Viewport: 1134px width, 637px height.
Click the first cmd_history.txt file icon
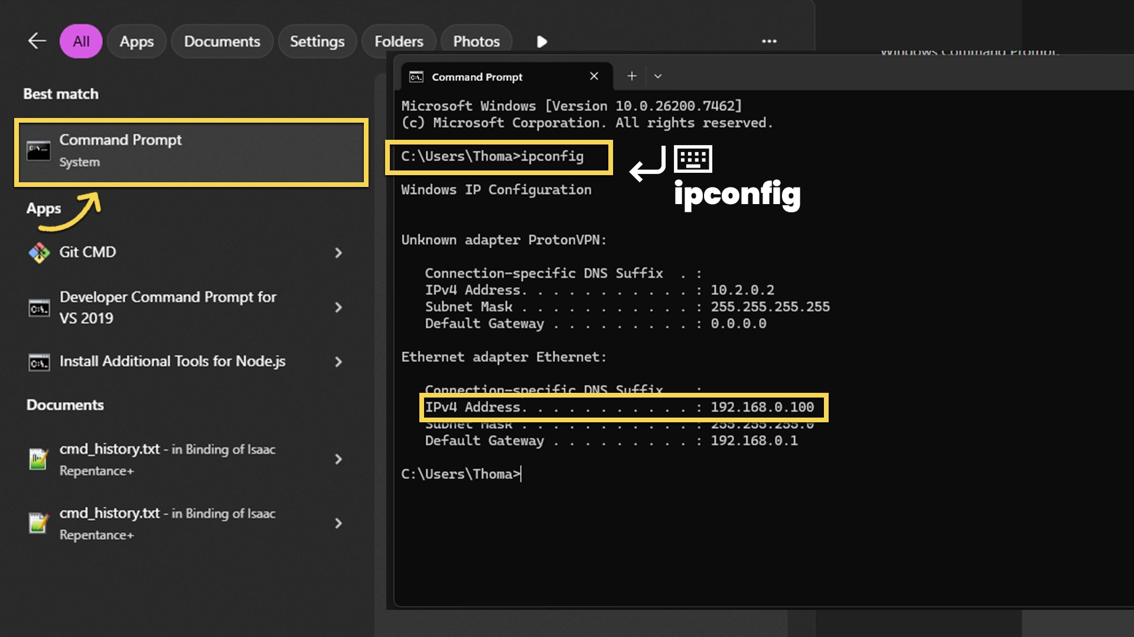click(38, 459)
